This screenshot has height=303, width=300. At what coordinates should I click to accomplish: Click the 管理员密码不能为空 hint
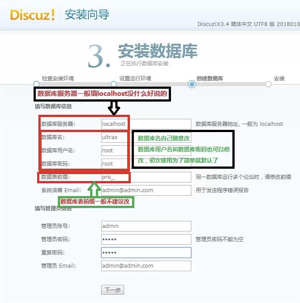(220, 239)
